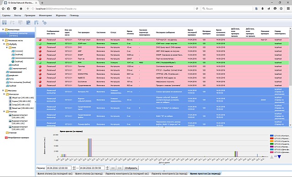Click the grayed add-host toolbar icon
Screen dimensions: 292x177
[x=12, y=22]
